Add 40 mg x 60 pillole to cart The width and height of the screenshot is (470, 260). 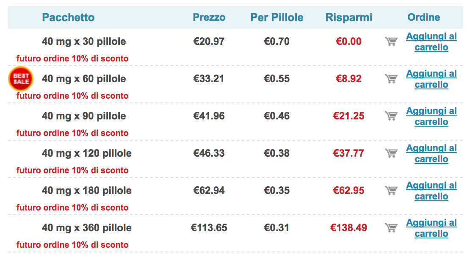click(x=431, y=79)
